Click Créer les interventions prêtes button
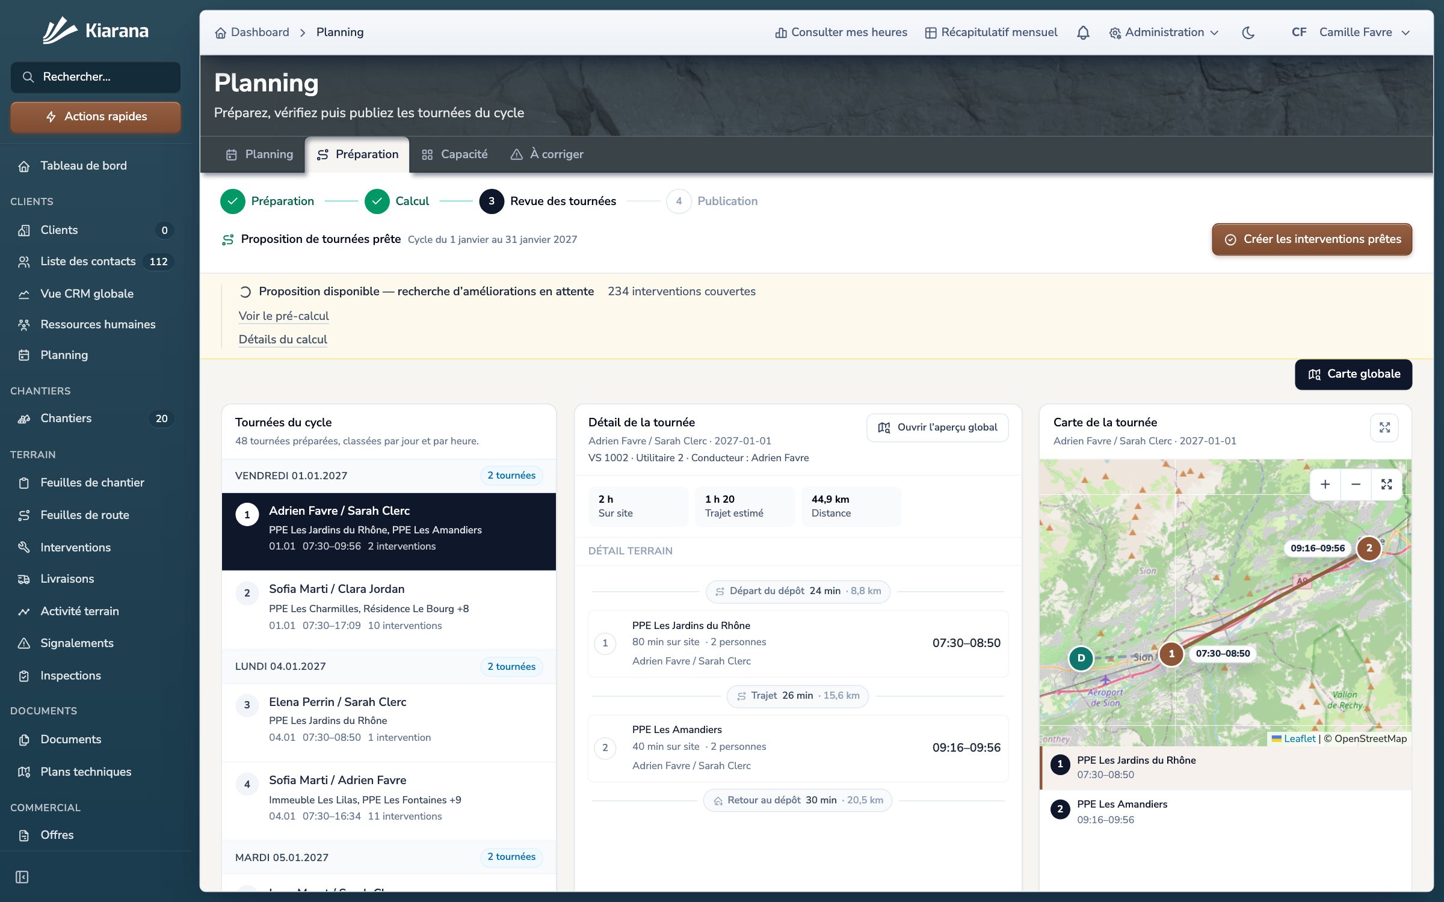 pyautogui.click(x=1312, y=239)
